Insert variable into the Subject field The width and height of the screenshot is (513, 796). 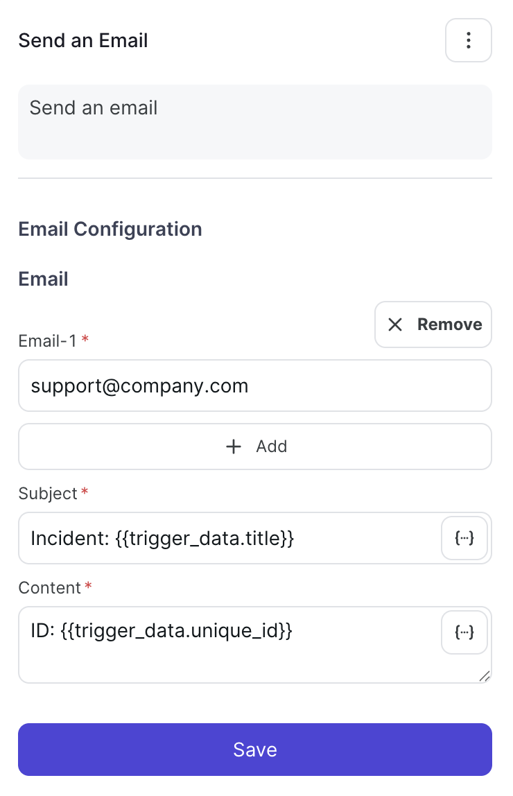(x=464, y=537)
